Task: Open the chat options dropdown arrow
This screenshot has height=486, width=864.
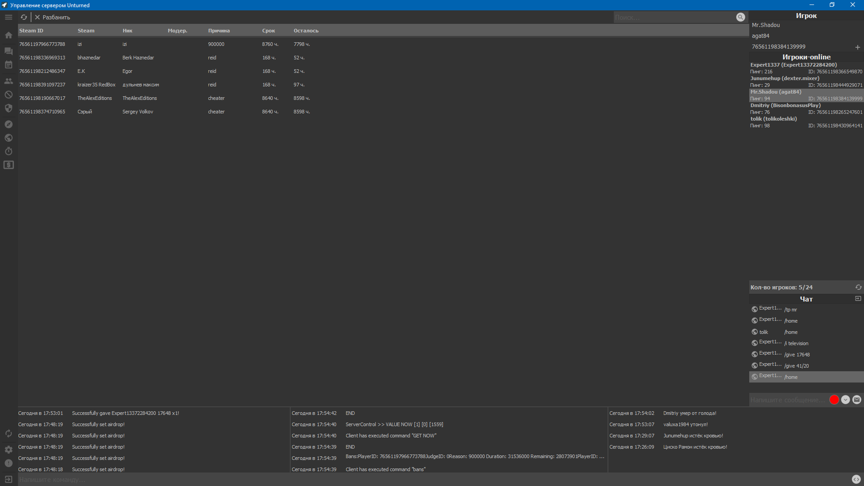Action: (x=846, y=400)
